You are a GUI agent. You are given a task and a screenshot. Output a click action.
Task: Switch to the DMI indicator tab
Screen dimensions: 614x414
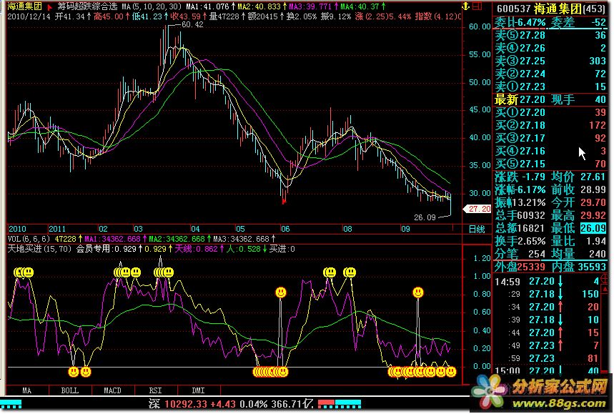click(x=198, y=390)
